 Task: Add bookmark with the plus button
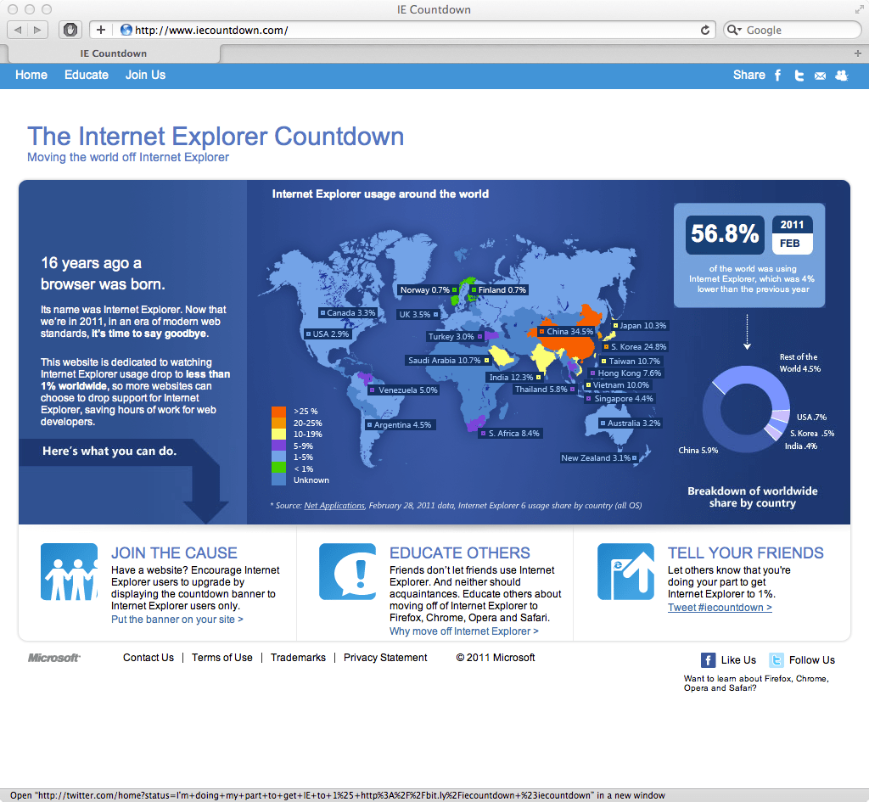[x=101, y=30]
